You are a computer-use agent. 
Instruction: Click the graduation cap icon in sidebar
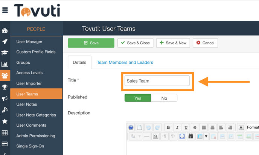pyautogui.click(x=5, y=53)
